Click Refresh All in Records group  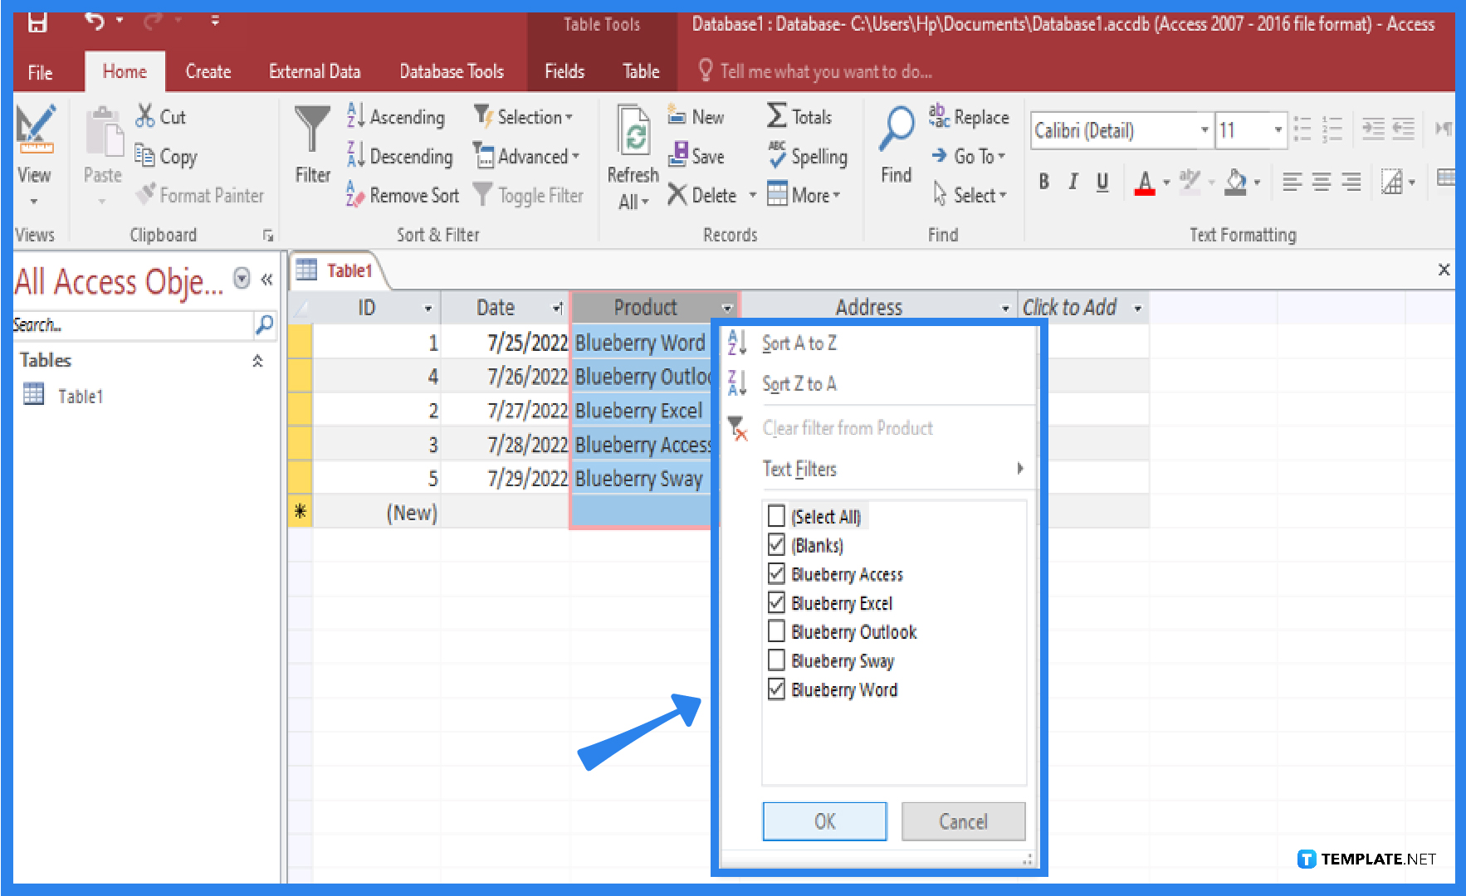pos(632,153)
